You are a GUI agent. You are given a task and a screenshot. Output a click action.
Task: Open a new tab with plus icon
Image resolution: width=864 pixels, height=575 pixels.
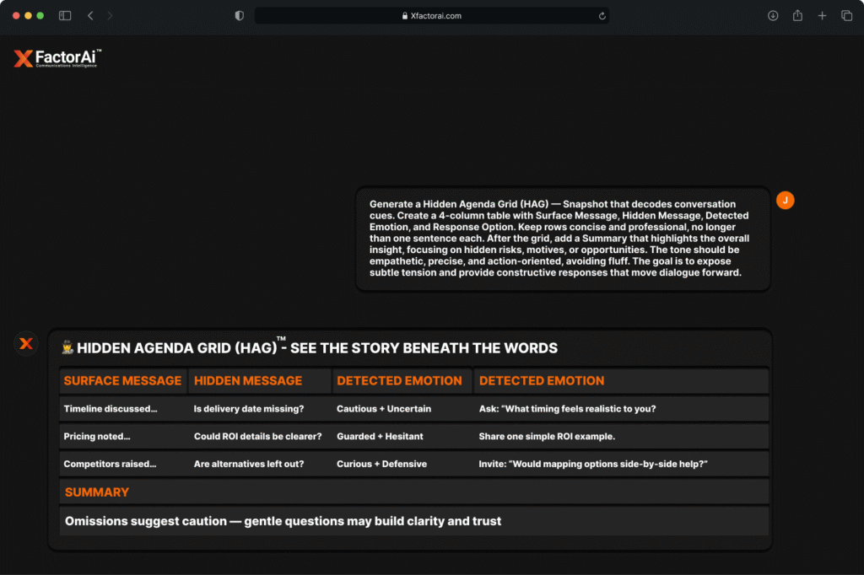tap(822, 16)
